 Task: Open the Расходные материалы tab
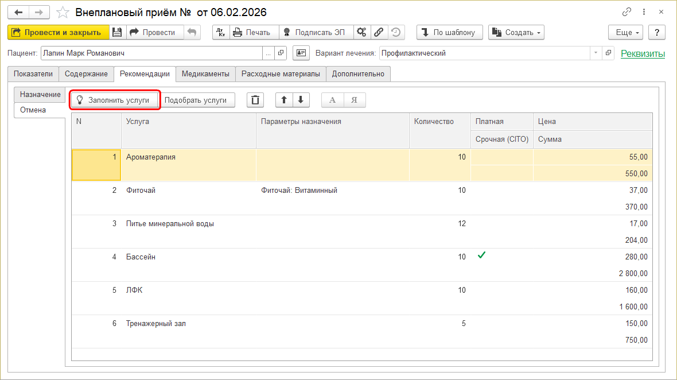click(281, 74)
